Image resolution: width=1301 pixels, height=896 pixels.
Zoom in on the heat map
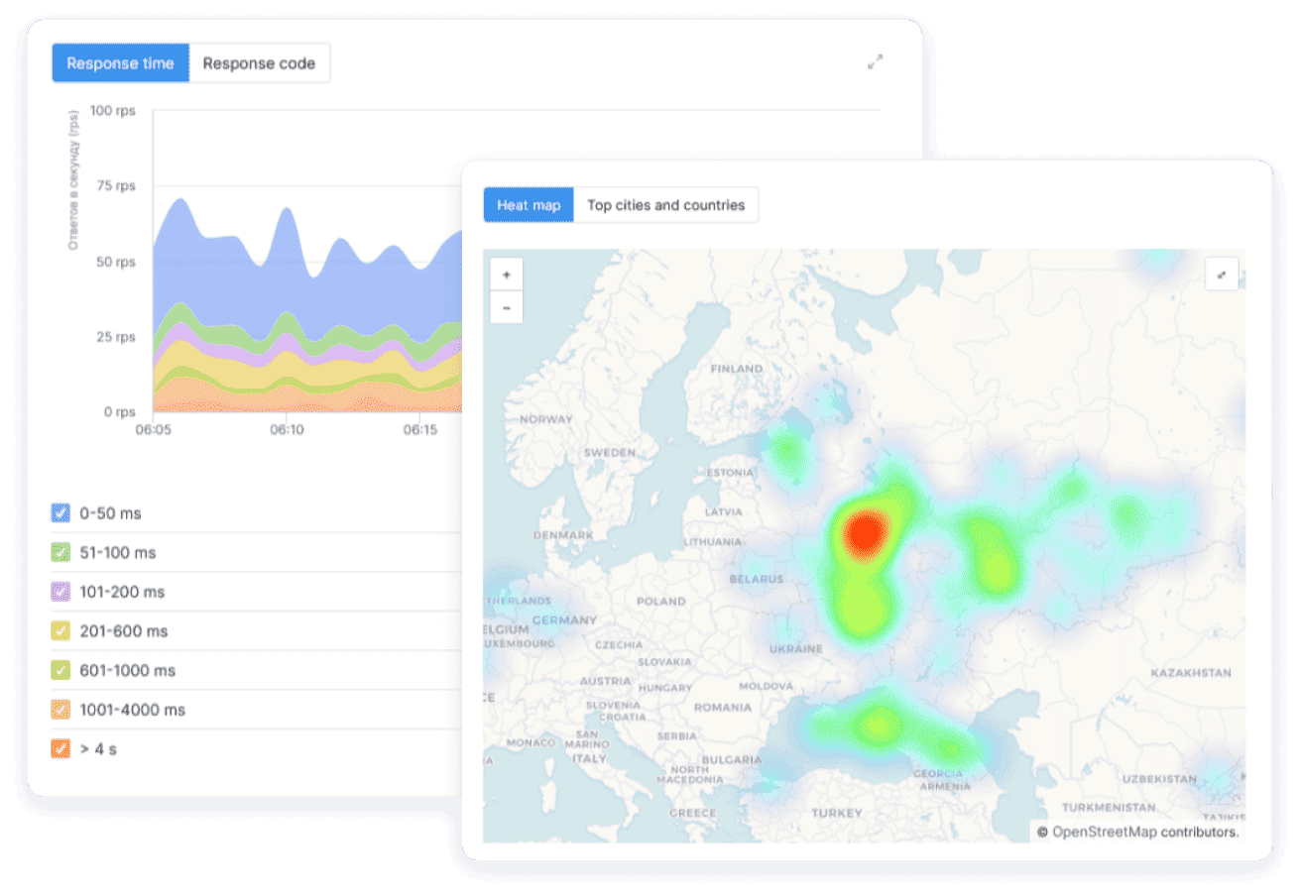(507, 275)
